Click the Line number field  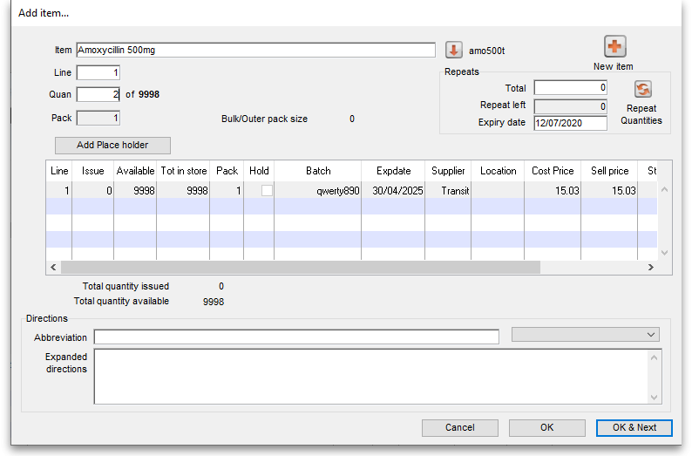point(98,73)
